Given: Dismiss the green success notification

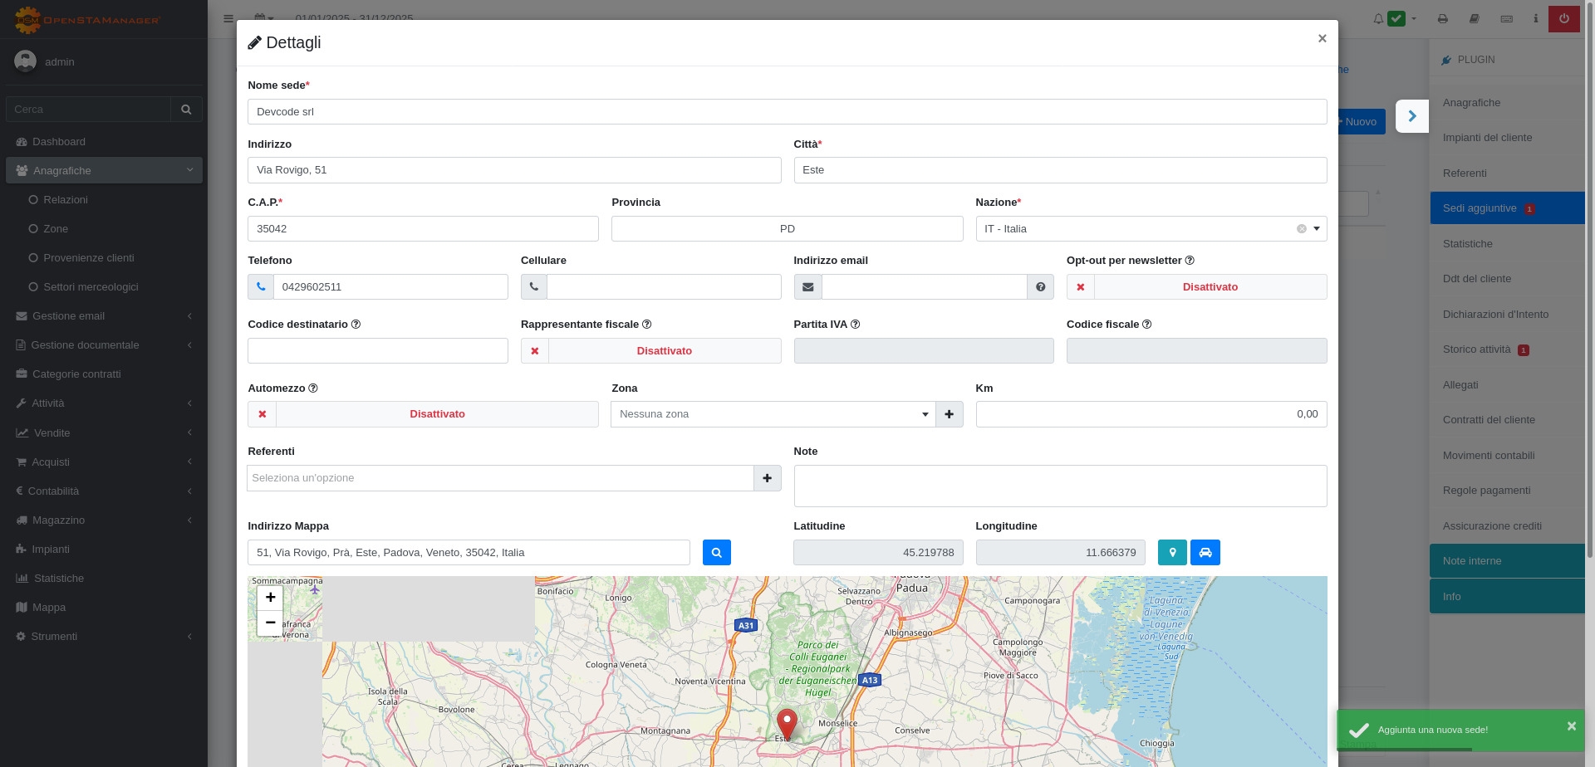Looking at the screenshot, I should coord(1571,726).
